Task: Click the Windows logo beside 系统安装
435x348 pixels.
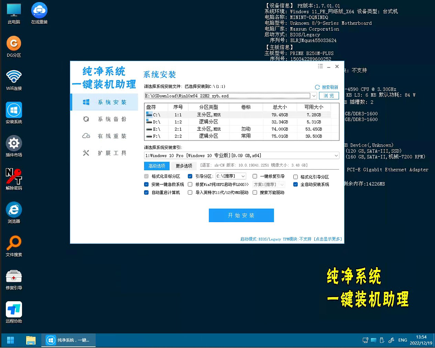Action: [x=86, y=102]
